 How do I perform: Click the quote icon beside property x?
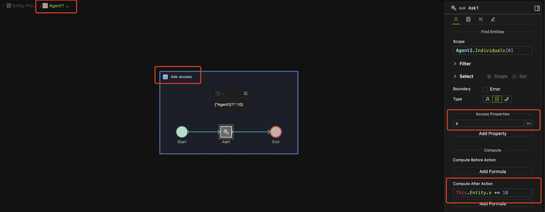[x=528, y=124]
